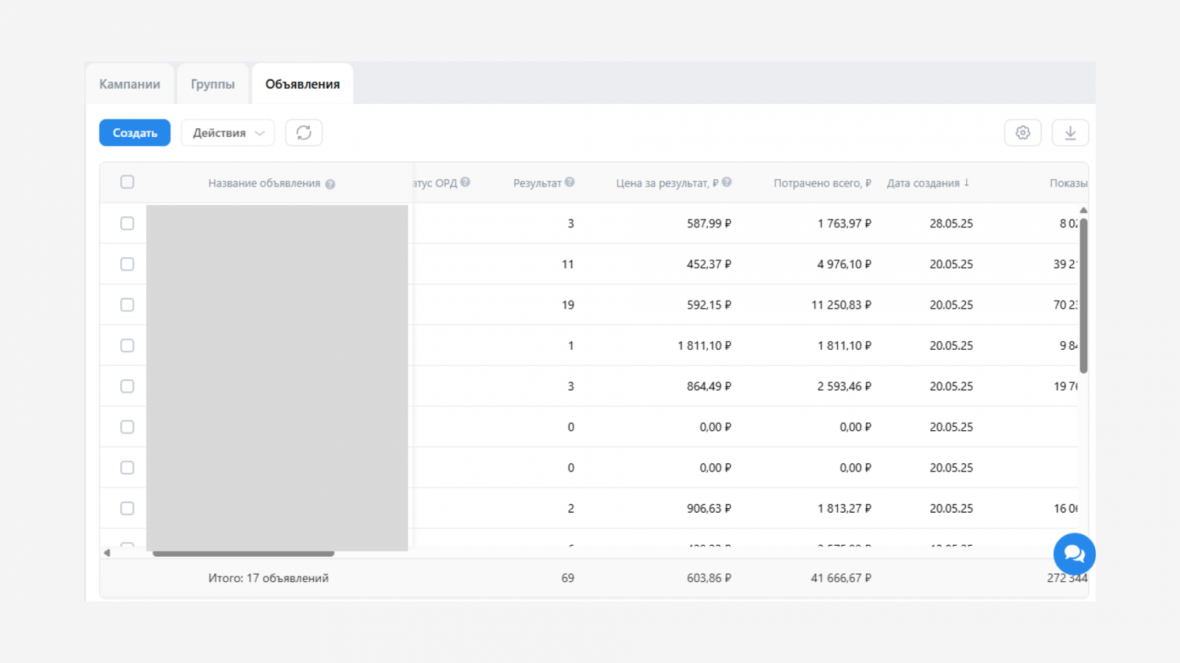Click the Потрачено всего column header
Screen dimensions: 1180x663
click(822, 183)
